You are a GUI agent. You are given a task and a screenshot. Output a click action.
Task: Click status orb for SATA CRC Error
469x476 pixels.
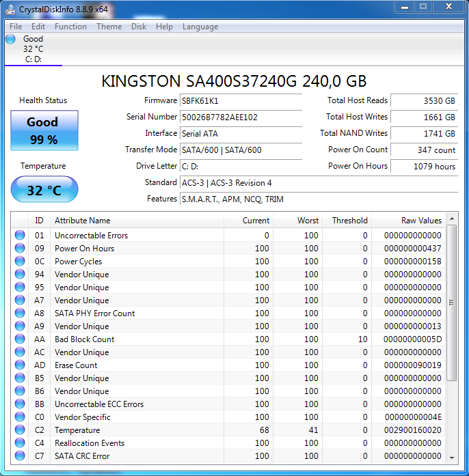pyautogui.click(x=20, y=456)
